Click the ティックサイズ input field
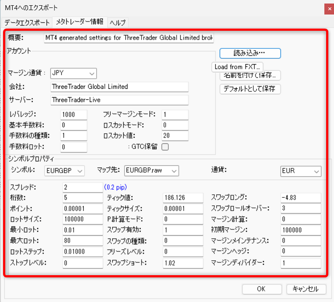Screen dimensions: 334x302 [183, 209]
